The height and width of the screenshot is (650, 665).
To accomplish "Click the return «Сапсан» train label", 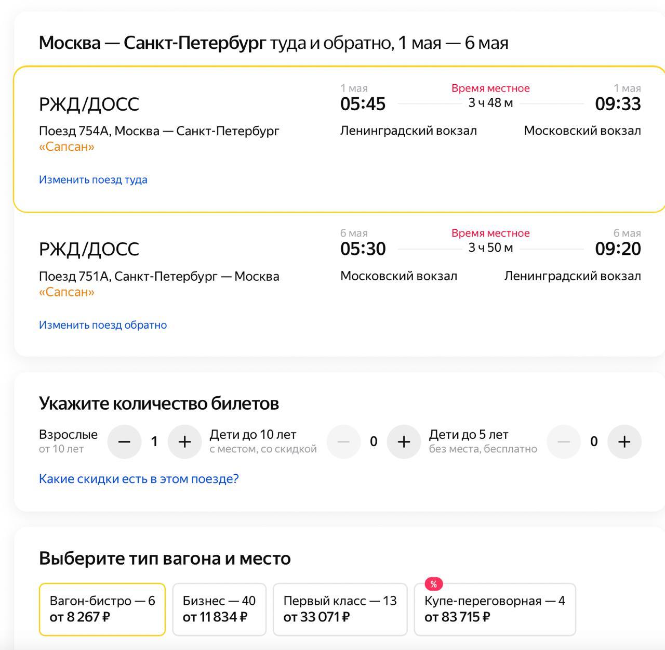I will pyautogui.click(x=66, y=292).
